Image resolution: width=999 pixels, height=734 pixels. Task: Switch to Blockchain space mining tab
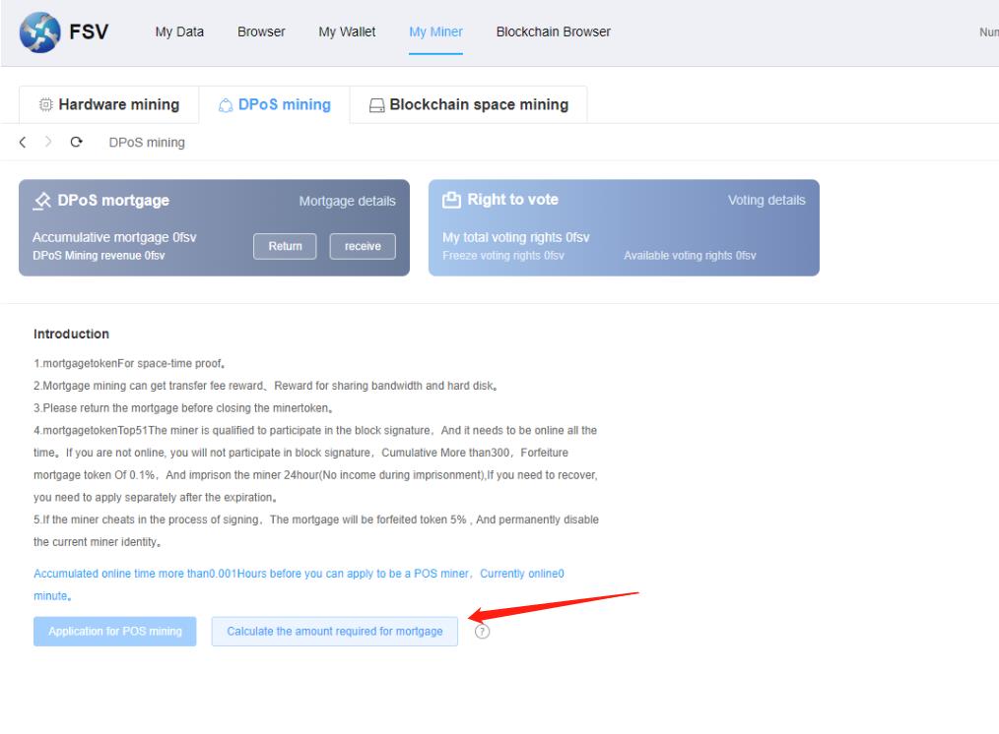point(468,104)
